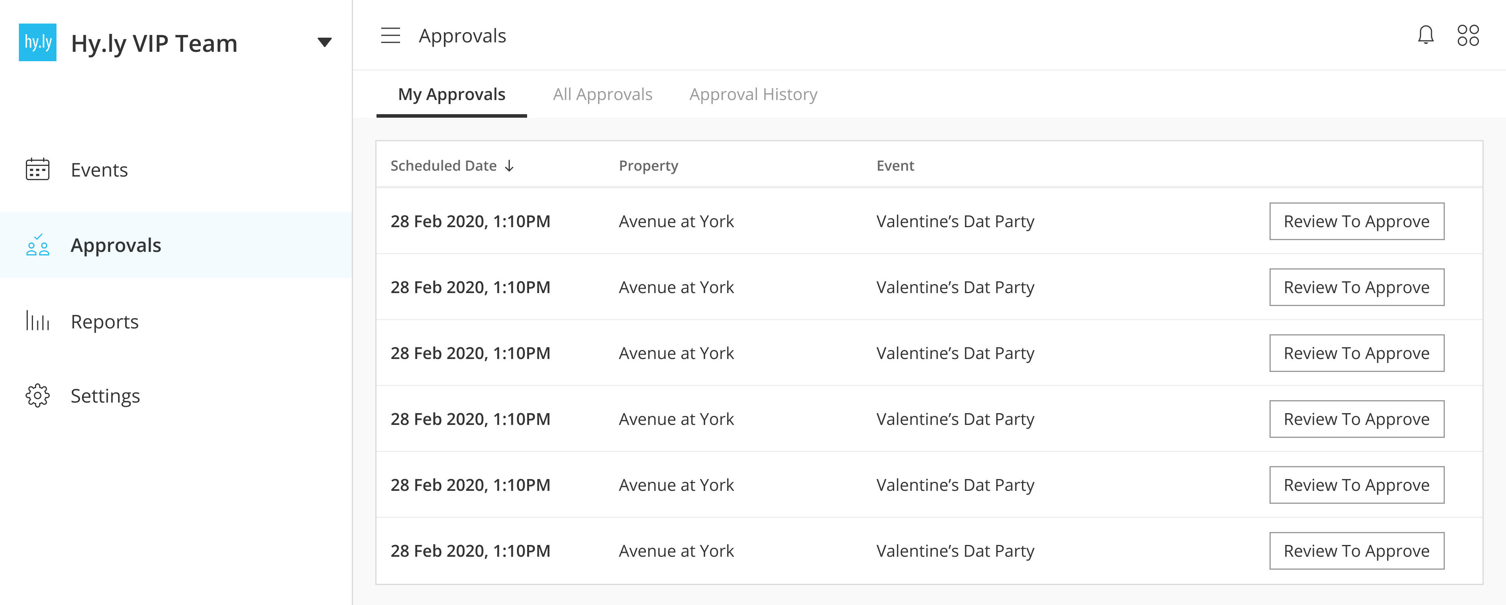This screenshot has height=605, width=1506.
Task: Click the Event column header
Action: 895,166
